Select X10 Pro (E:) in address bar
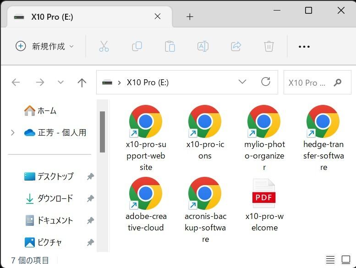Image resolution: width=356 pixels, height=268 pixels. 148,82
